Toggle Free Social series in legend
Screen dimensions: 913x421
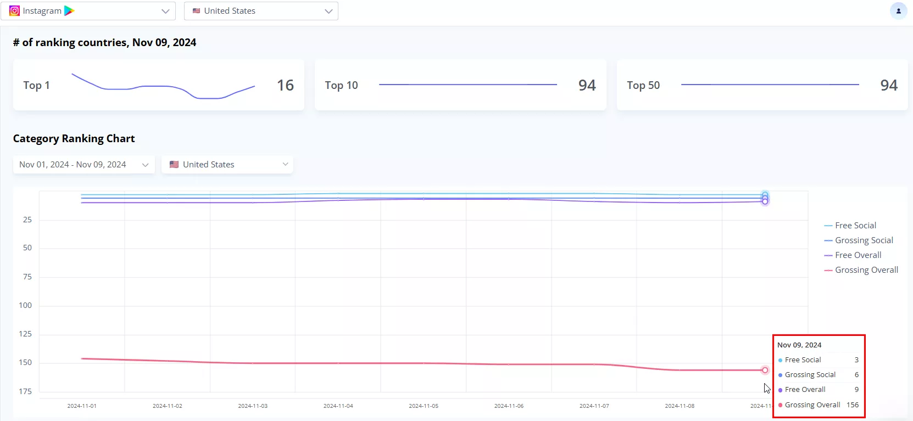pos(855,226)
